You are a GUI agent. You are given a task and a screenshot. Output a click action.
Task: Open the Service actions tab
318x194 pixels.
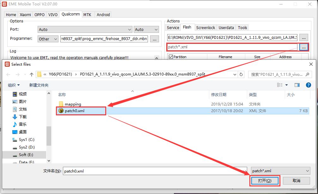[x=173, y=27]
